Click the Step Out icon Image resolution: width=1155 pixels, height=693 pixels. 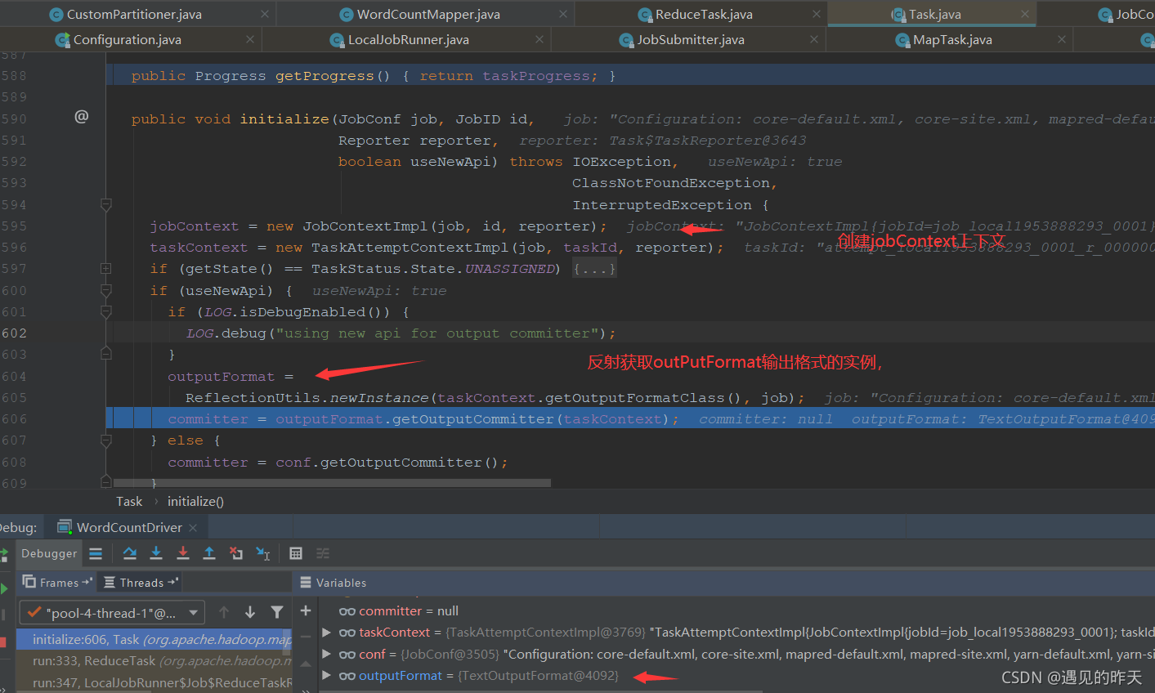(209, 553)
